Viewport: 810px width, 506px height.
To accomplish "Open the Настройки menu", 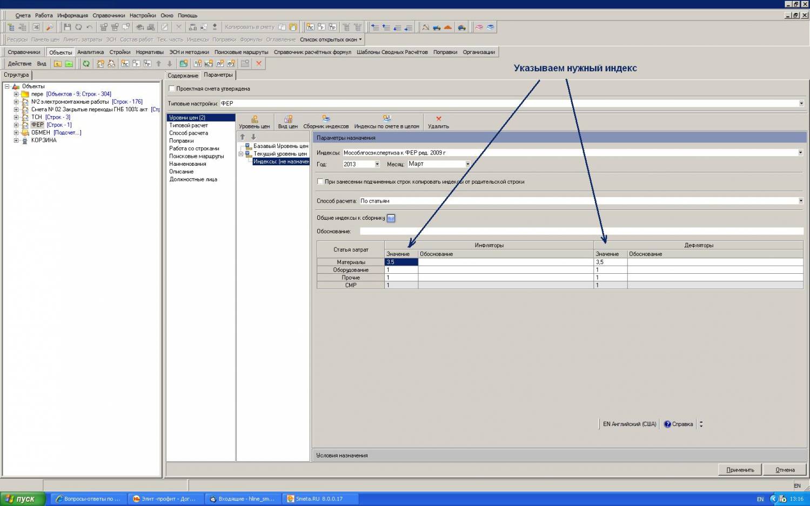I will pyautogui.click(x=143, y=16).
